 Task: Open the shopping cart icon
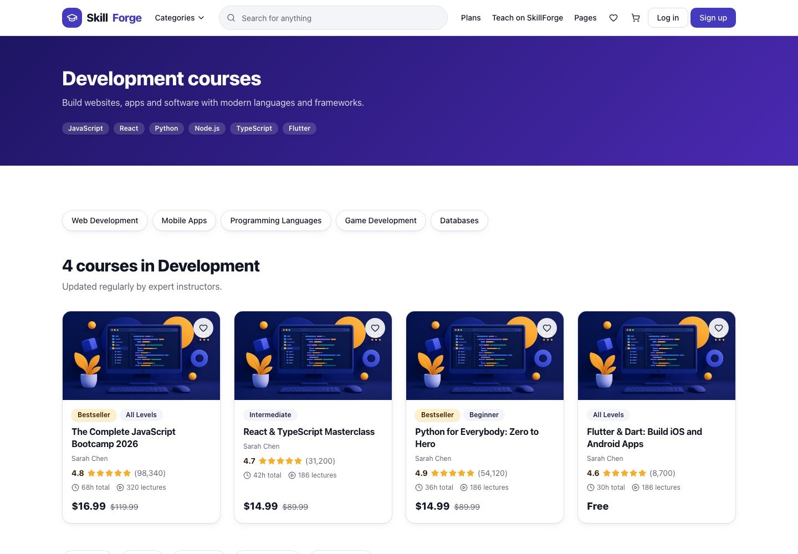pos(636,18)
